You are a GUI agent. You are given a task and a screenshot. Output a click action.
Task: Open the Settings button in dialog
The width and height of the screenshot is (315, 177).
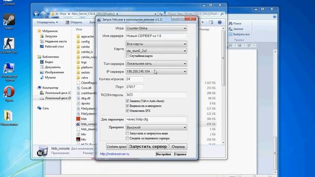163,154
